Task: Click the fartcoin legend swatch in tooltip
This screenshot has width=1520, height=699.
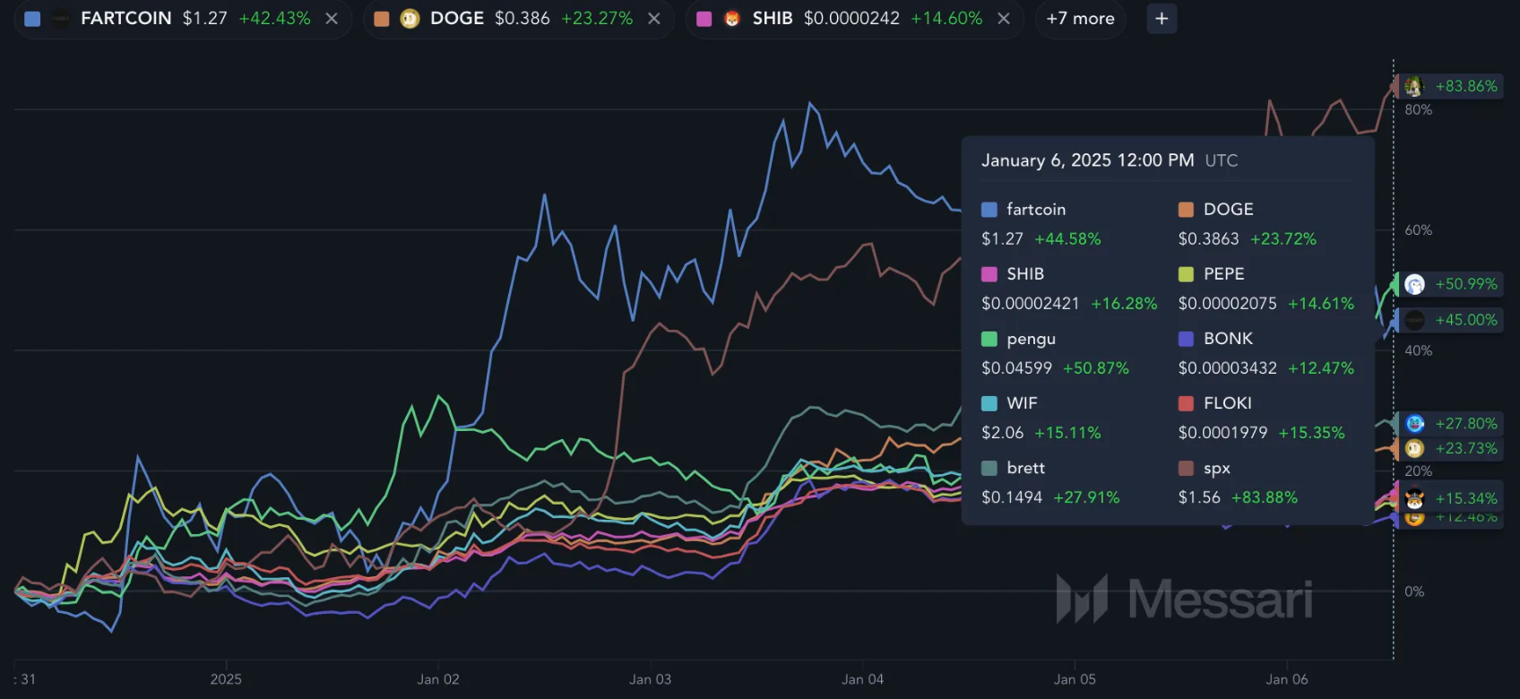Action: pos(989,210)
